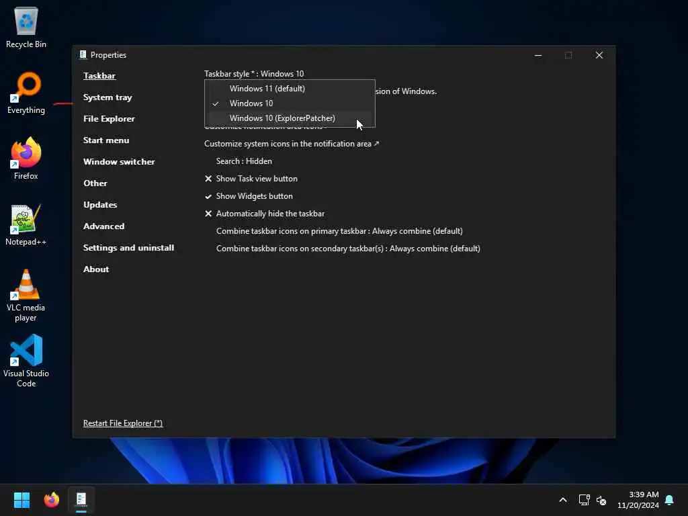
Task: Choose Windows 10 (ExplorerPatcher) style
Action: click(290, 118)
